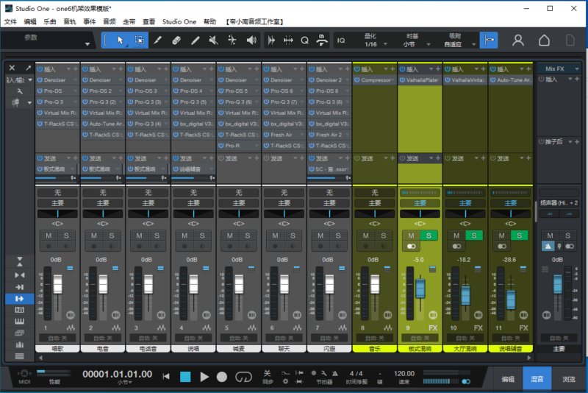Close the mixer console with X
The height and width of the screenshot is (393, 588).
point(12,68)
